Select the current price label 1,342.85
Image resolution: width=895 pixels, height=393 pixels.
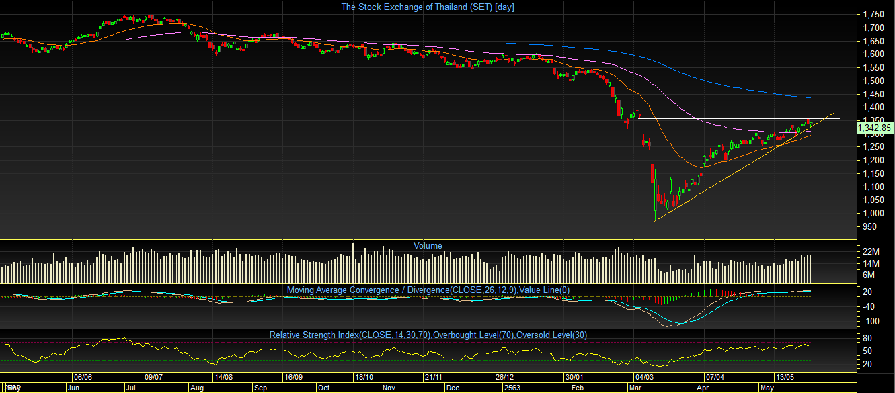874,128
